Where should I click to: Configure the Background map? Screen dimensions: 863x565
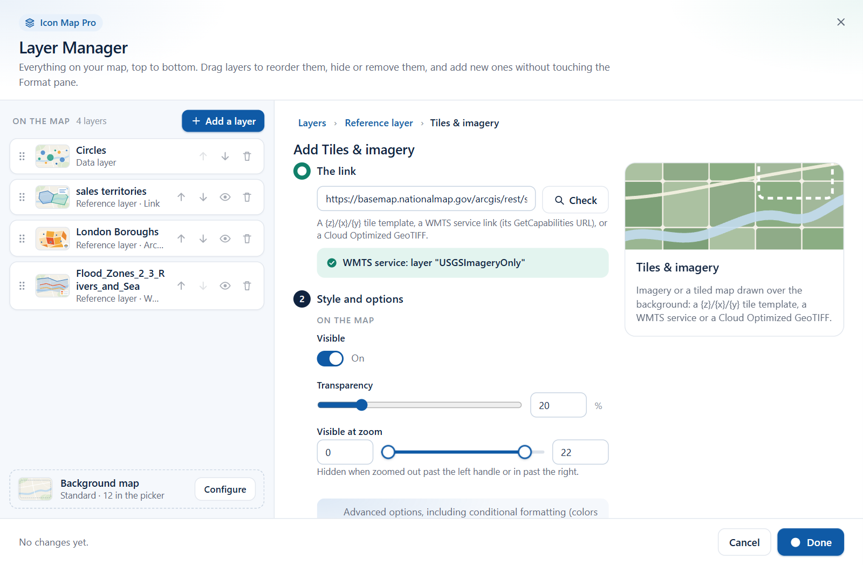click(x=225, y=489)
